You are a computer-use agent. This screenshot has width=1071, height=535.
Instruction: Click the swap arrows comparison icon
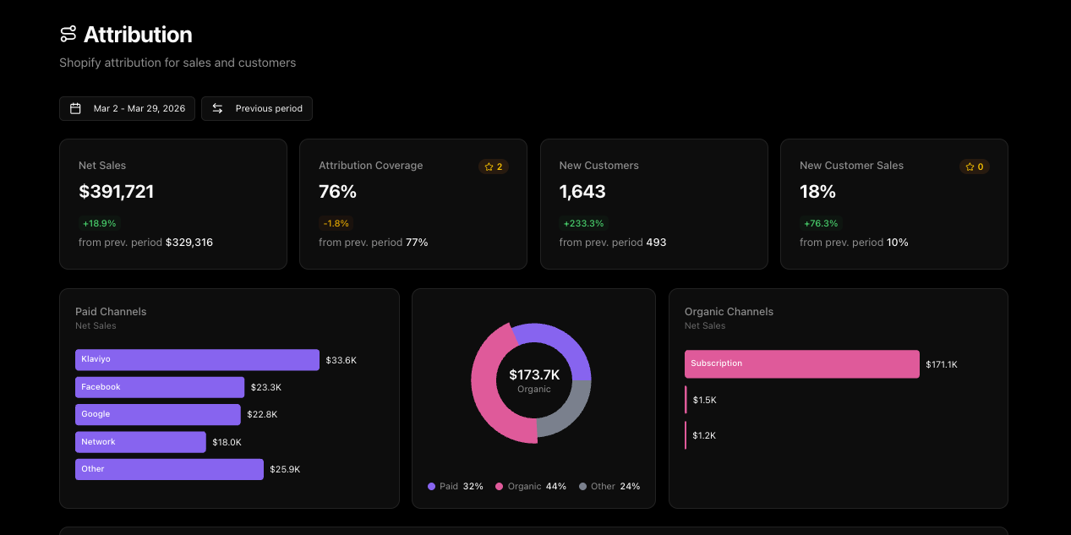[217, 108]
